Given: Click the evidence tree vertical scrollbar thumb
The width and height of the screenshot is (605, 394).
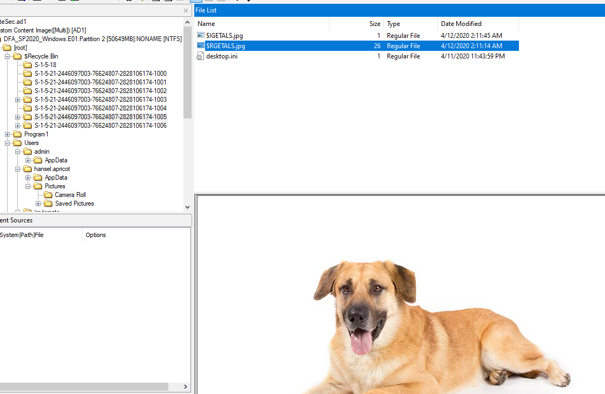Looking at the screenshot, I should 188,73.
